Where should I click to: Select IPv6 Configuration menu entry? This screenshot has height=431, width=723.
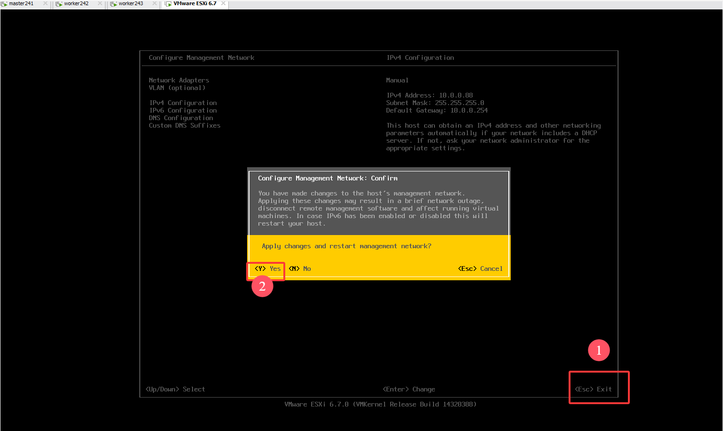click(x=183, y=110)
